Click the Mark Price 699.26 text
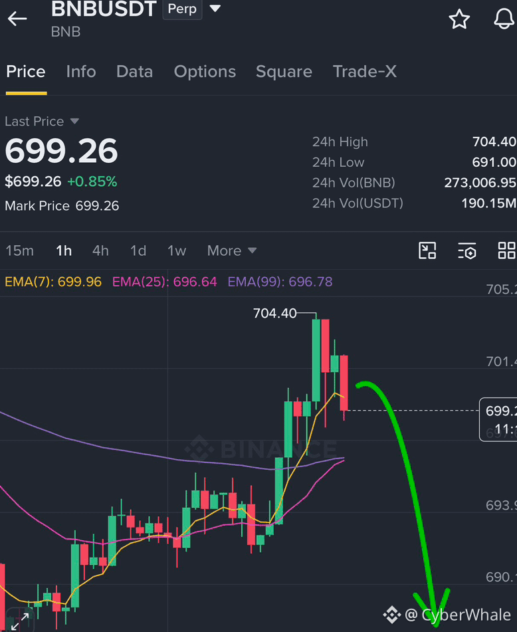Viewport: 517px width, 632px height. tap(62, 206)
